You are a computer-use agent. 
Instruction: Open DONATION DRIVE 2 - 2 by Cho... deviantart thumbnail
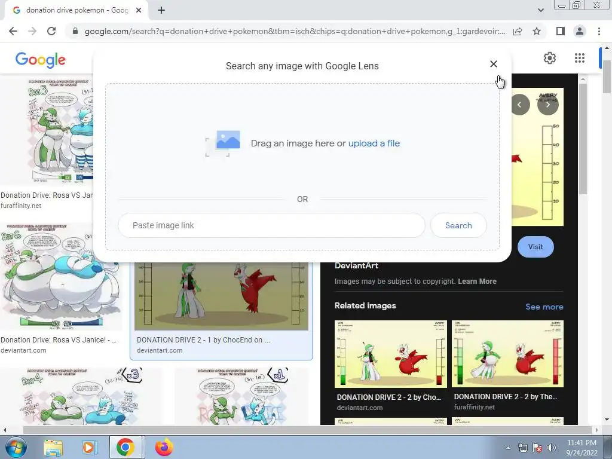391,354
